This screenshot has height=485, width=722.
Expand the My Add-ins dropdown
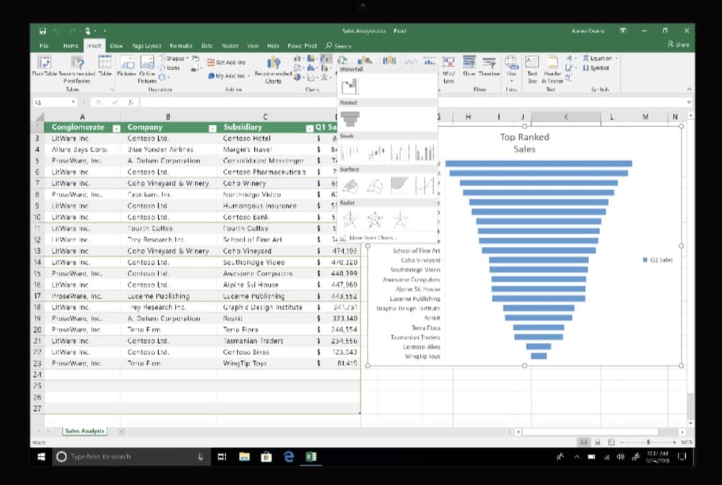click(x=249, y=76)
